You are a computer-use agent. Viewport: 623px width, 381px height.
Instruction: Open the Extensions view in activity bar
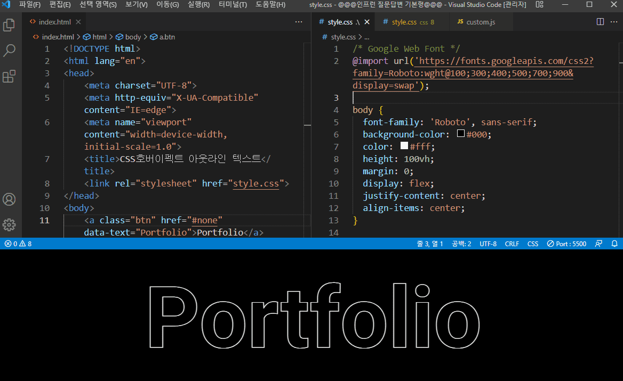9,76
